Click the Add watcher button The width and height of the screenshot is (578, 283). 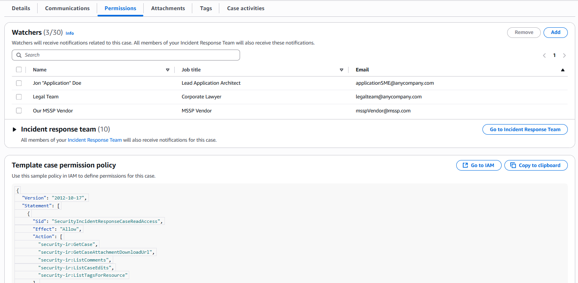556,32
